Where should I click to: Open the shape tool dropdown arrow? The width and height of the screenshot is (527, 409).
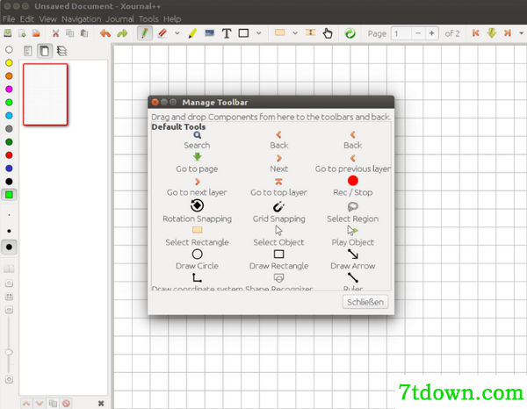pyautogui.click(x=259, y=33)
